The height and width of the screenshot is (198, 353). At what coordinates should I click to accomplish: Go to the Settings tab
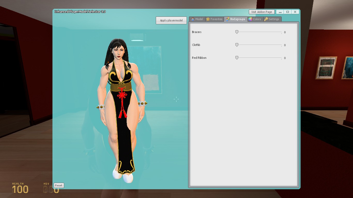click(272, 19)
